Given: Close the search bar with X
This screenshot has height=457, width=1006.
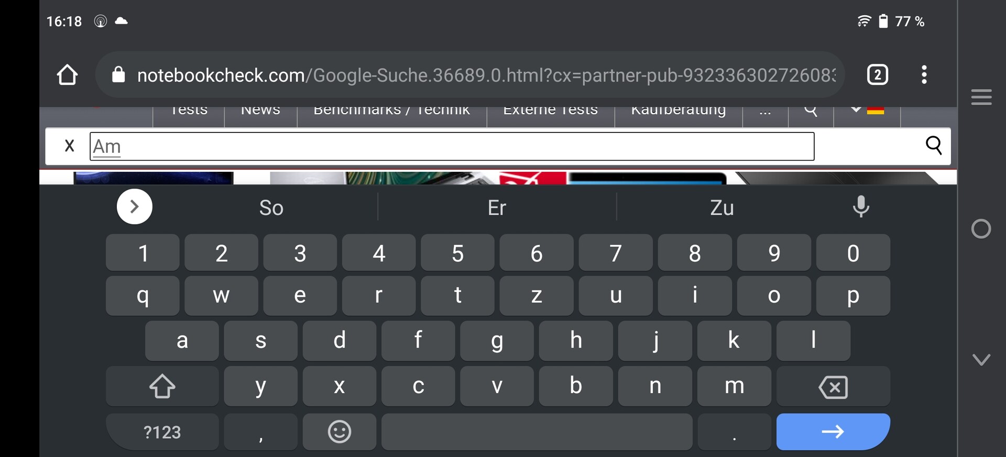Looking at the screenshot, I should 69,146.
